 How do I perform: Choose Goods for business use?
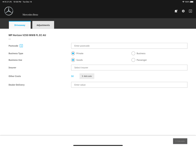pyautogui.click(x=73, y=60)
